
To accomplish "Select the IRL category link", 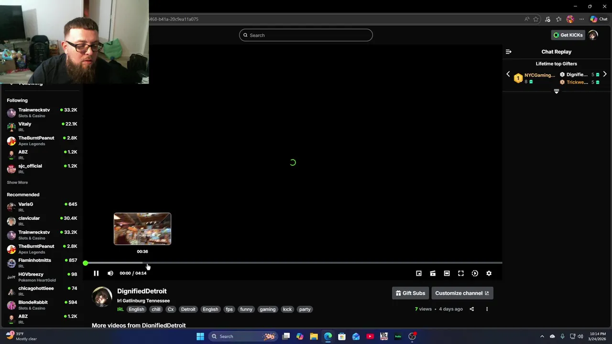I will pos(120,309).
